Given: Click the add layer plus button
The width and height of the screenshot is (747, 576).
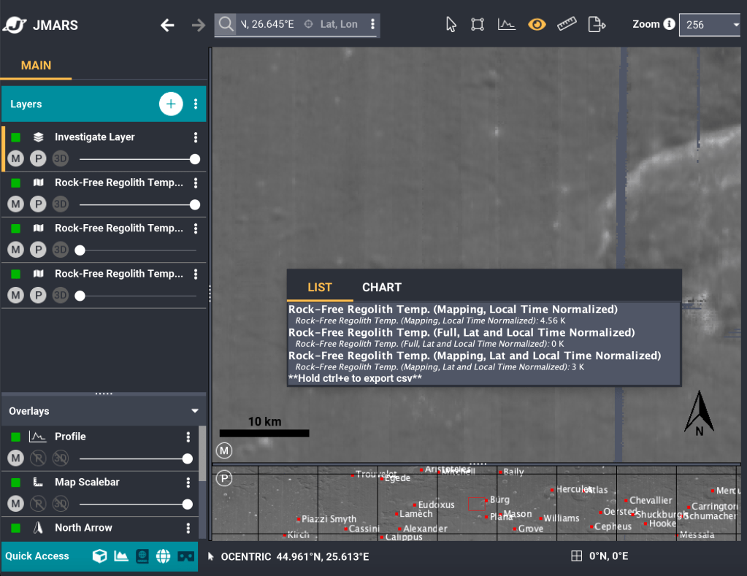Looking at the screenshot, I should [x=170, y=104].
